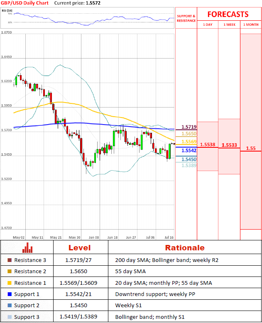Click the red bar chart icon

(27, 247)
